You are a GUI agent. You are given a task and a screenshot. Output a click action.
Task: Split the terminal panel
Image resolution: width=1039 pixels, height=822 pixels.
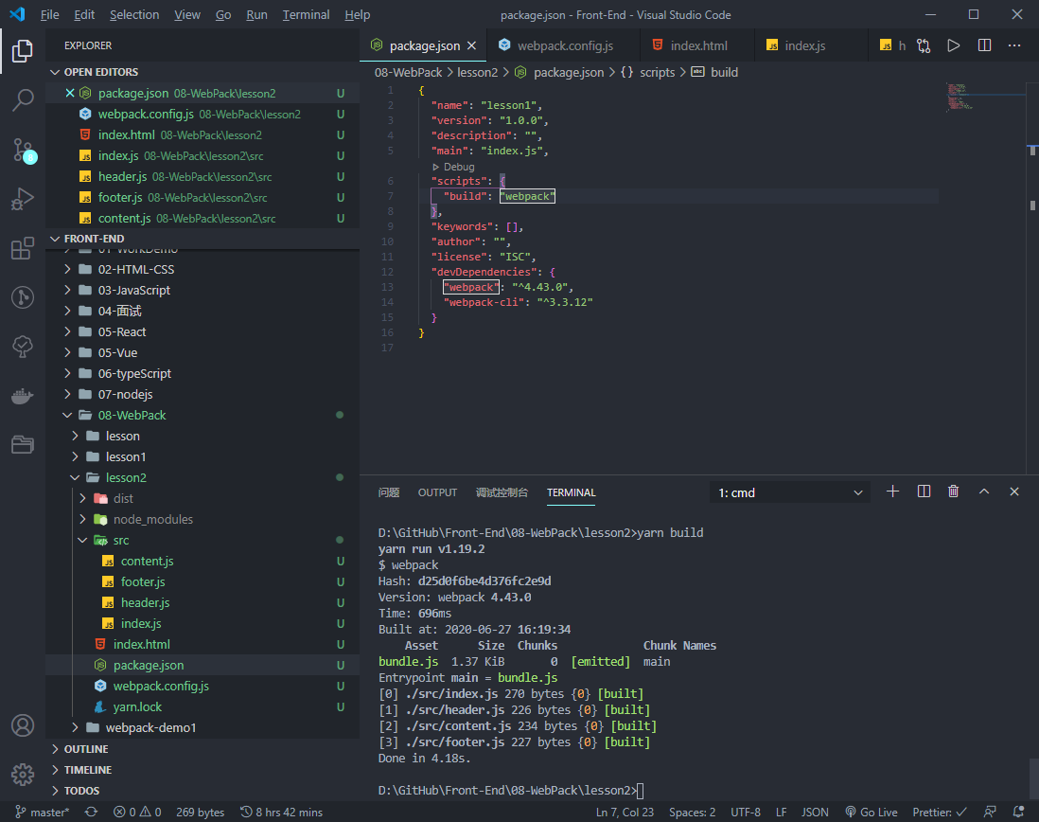pos(924,491)
